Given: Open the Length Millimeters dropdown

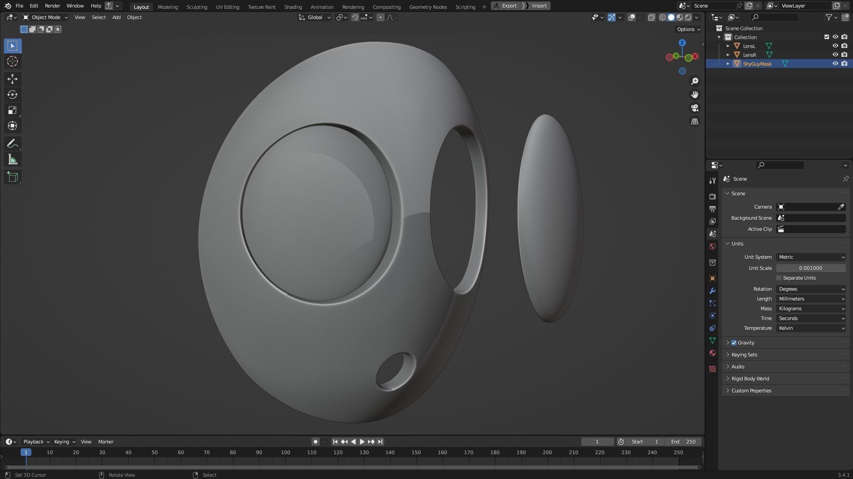Looking at the screenshot, I should pyautogui.click(x=811, y=299).
